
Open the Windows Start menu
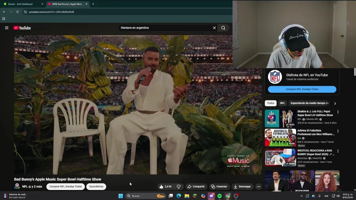click(x=121, y=196)
